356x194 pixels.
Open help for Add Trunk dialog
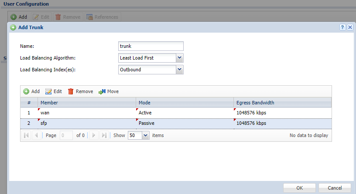pos(342,27)
